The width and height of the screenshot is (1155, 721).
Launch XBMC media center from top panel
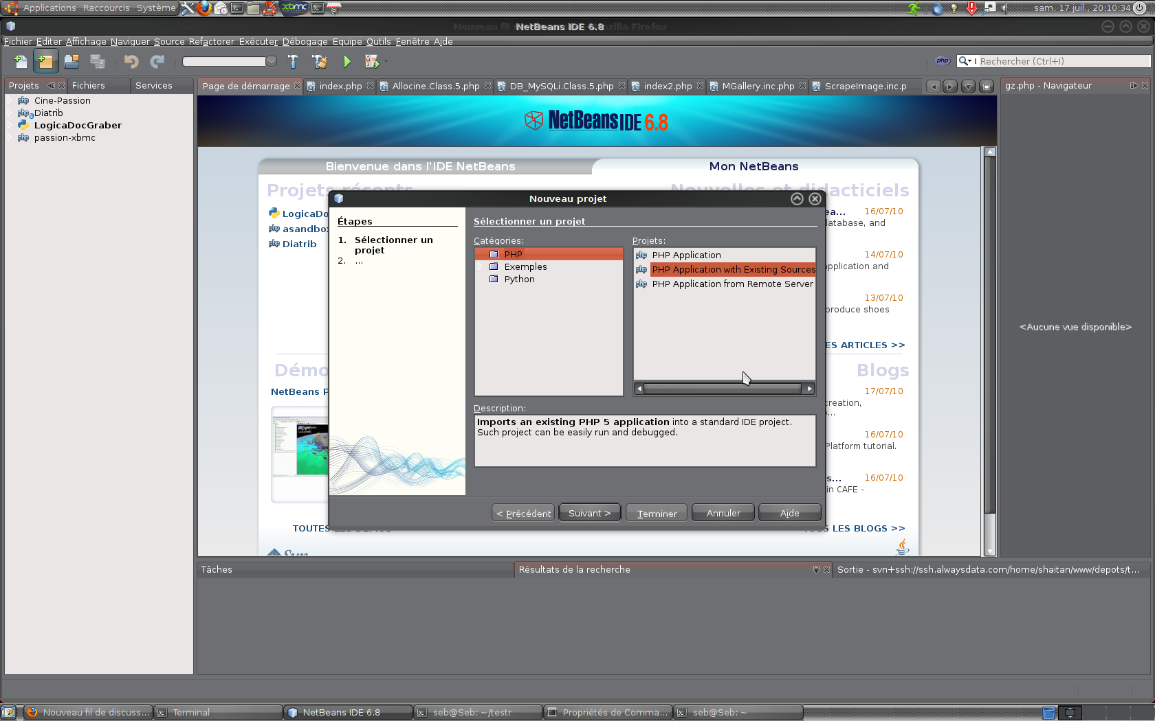[x=295, y=8]
